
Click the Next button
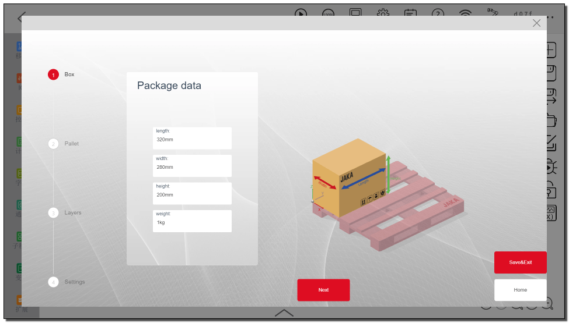[323, 290]
